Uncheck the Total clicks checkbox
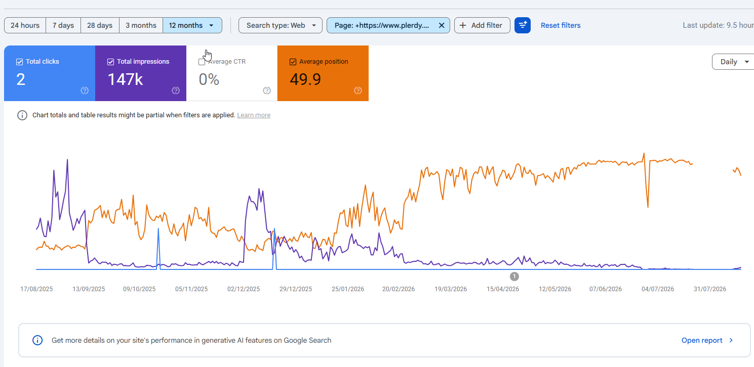This screenshot has height=367, width=754. pyautogui.click(x=20, y=62)
